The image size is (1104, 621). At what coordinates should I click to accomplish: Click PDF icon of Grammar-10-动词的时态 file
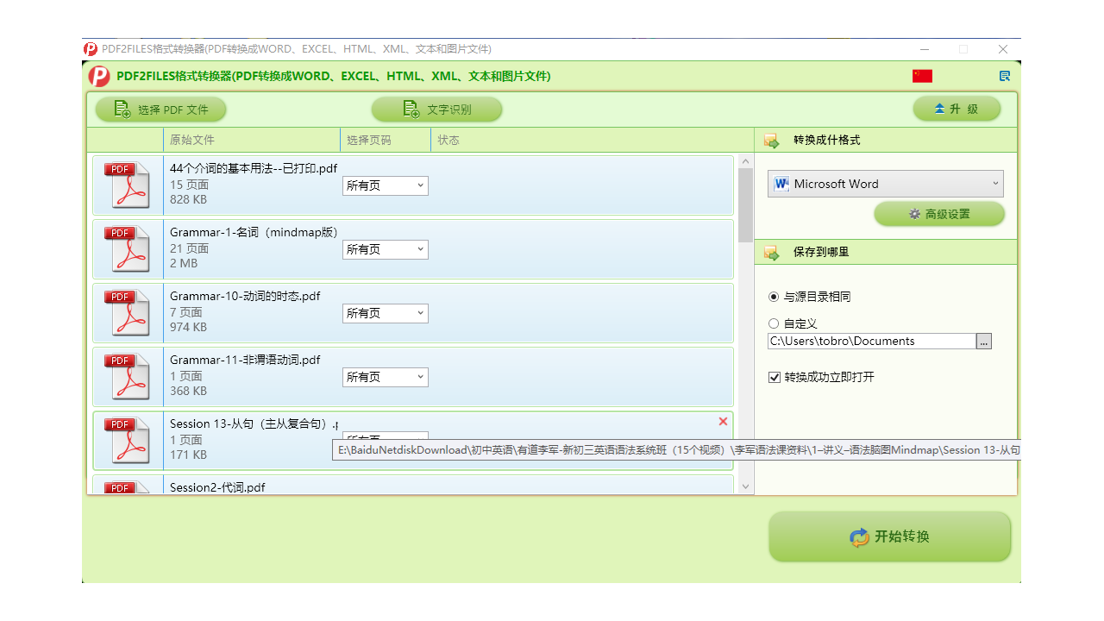tap(127, 313)
